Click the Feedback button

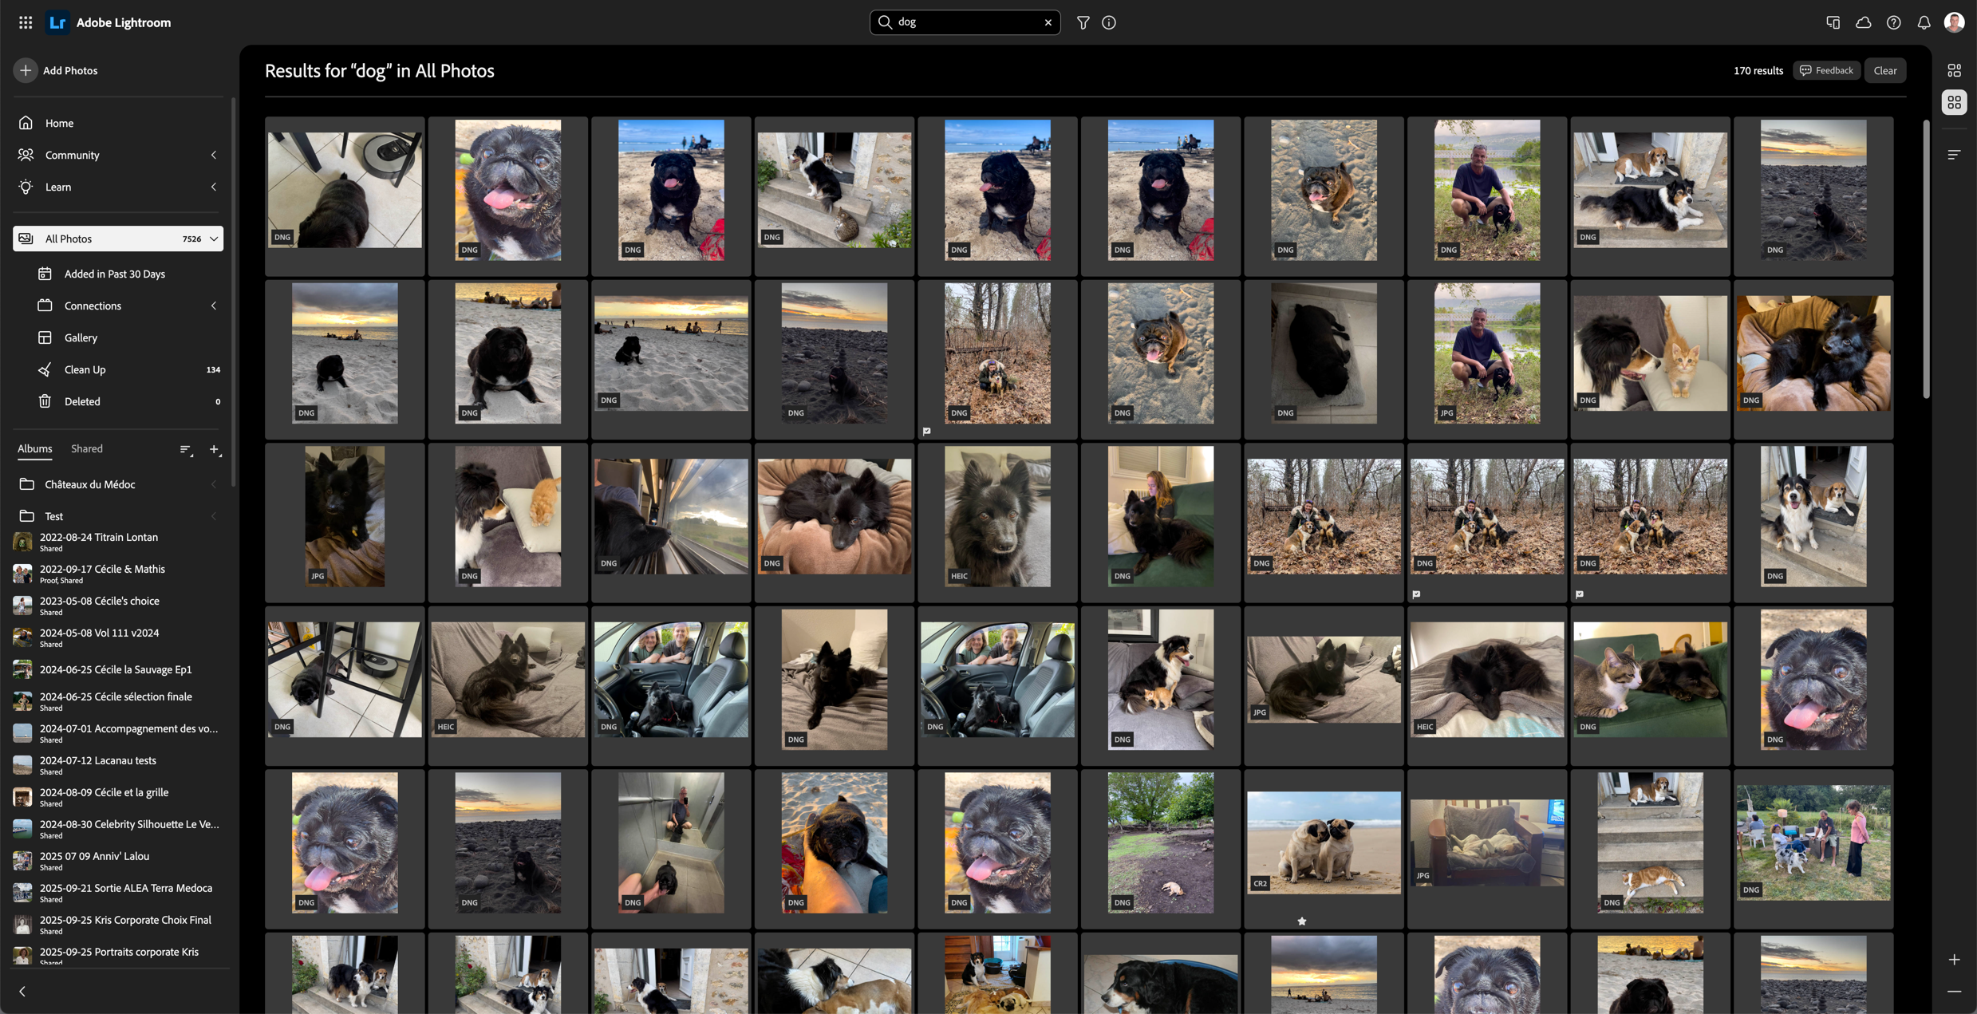tap(1826, 70)
